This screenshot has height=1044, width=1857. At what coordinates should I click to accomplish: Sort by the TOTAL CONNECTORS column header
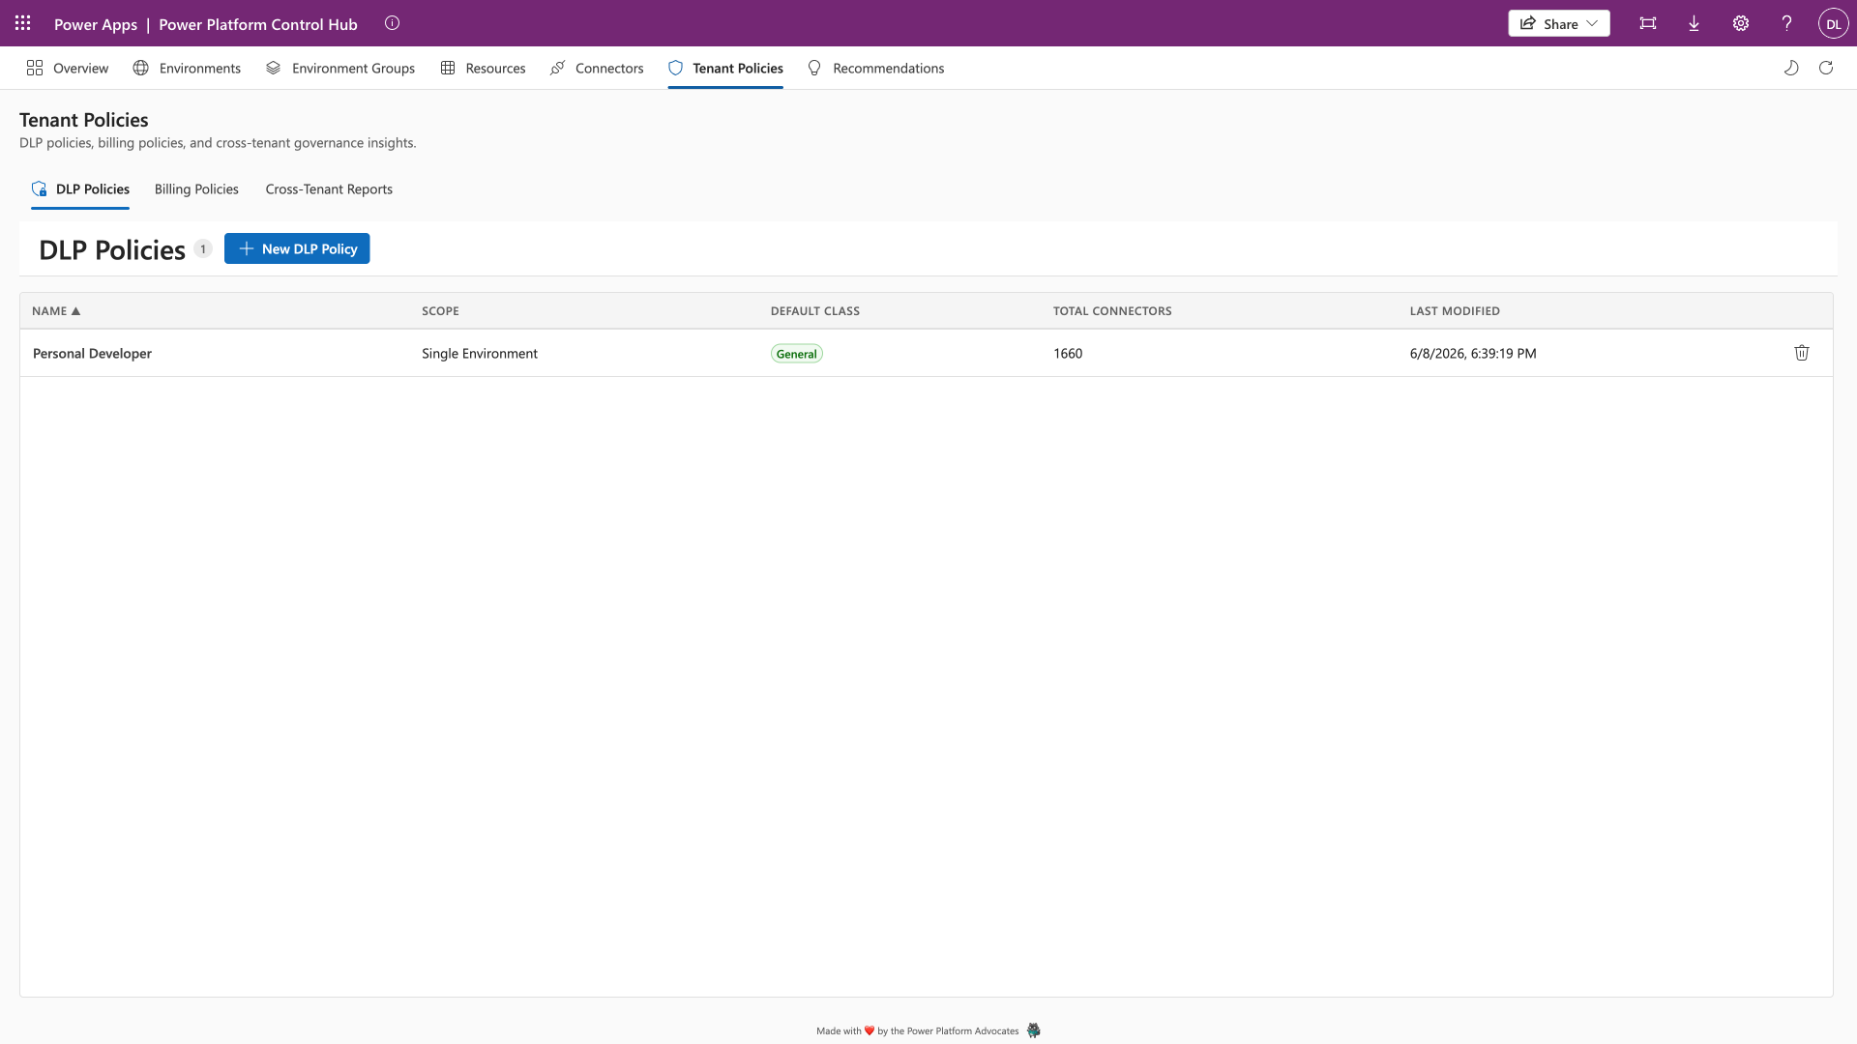(x=1112, y=311)
